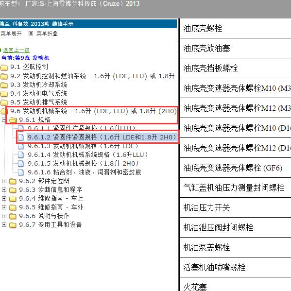
Task: Expand the 9.6.6 说明与操作 node
Action: pyautogui.click(x=4, y=216)
